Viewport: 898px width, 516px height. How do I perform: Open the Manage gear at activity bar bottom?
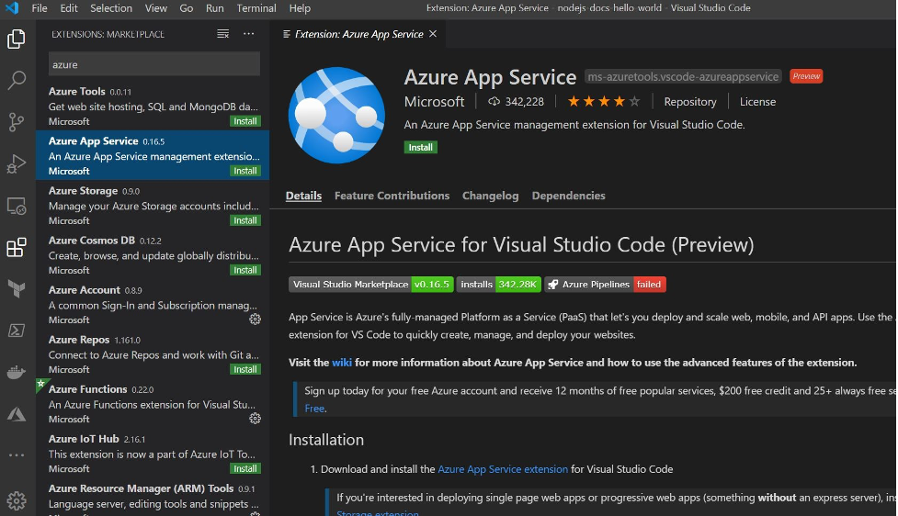16,500
